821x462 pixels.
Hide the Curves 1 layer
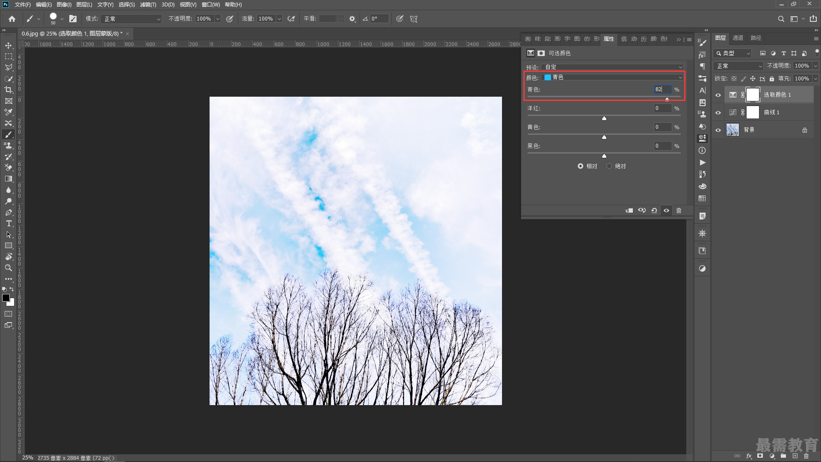[718, 113]
